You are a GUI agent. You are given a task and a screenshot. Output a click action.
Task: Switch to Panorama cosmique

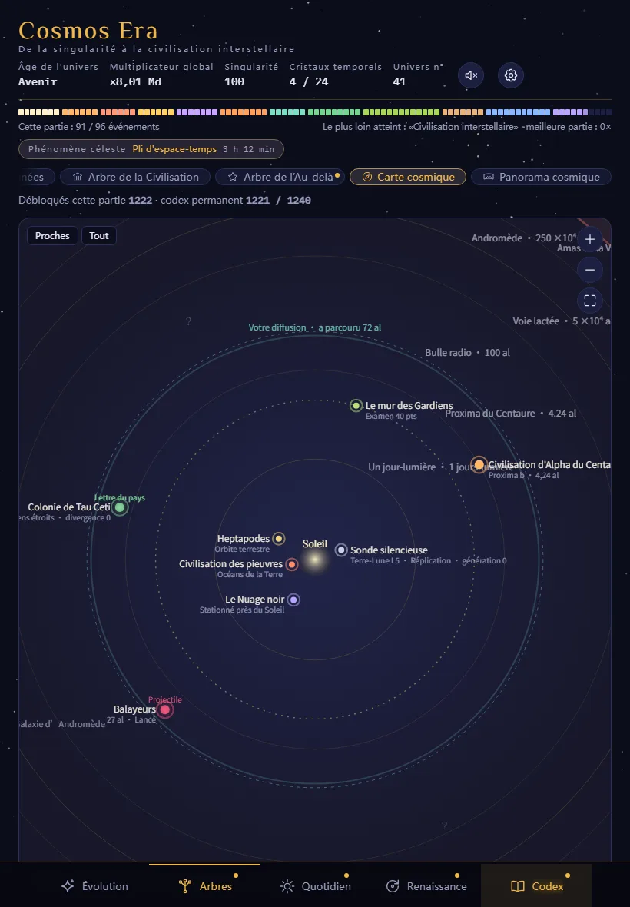(x=541, y=177)
